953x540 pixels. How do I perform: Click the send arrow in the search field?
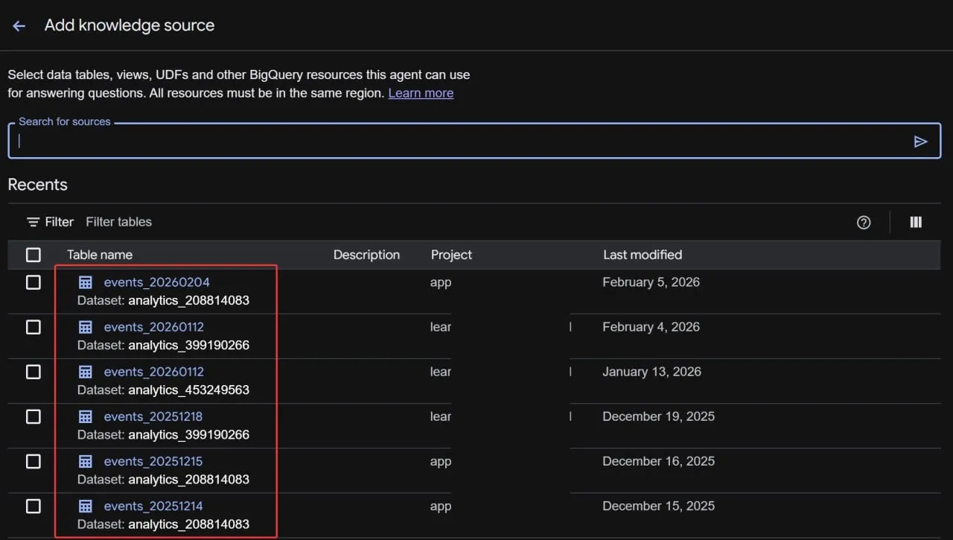(920, 142)
